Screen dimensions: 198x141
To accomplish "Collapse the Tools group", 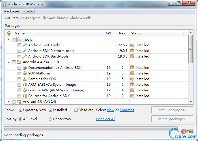I will (8, 39).
